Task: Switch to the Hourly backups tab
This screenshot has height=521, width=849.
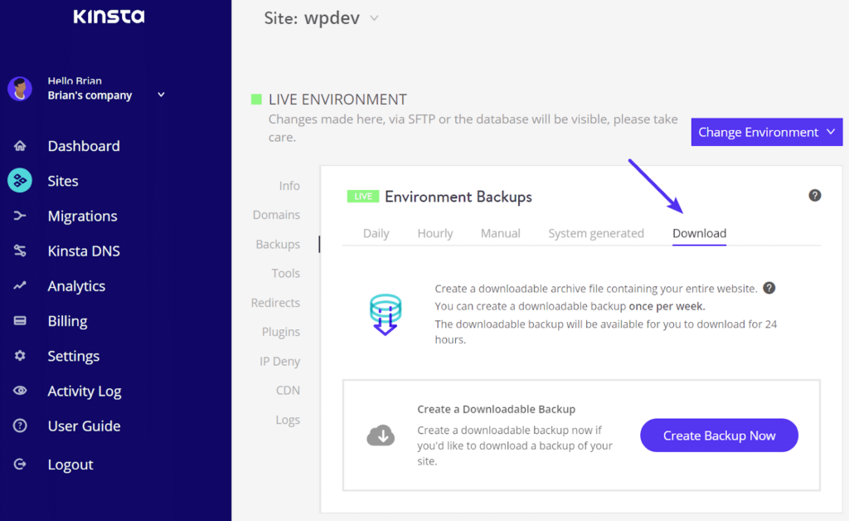Action: point(435,233)
